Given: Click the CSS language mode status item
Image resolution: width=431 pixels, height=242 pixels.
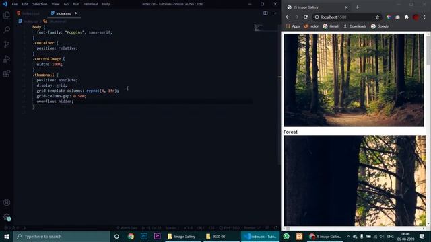Looking at the screenshot, I should pos(211,228).
